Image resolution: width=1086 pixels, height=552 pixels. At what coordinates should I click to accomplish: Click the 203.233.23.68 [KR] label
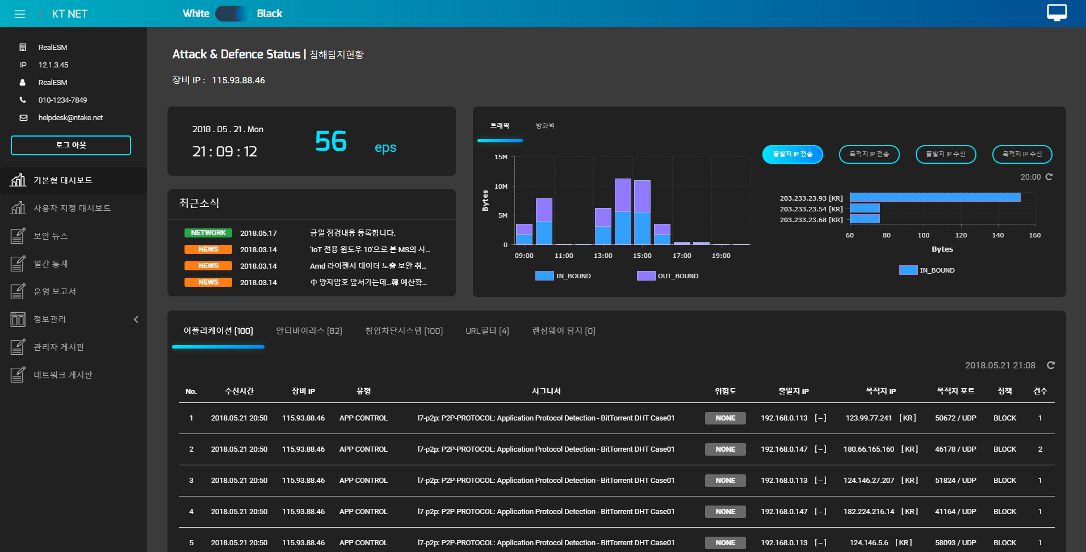(811, 220)
